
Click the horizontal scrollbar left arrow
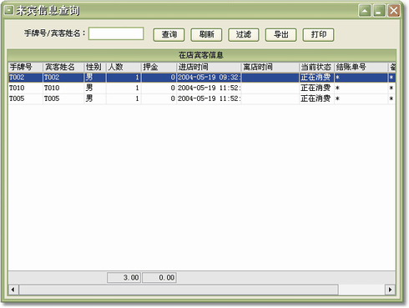[x=13, y=290]
